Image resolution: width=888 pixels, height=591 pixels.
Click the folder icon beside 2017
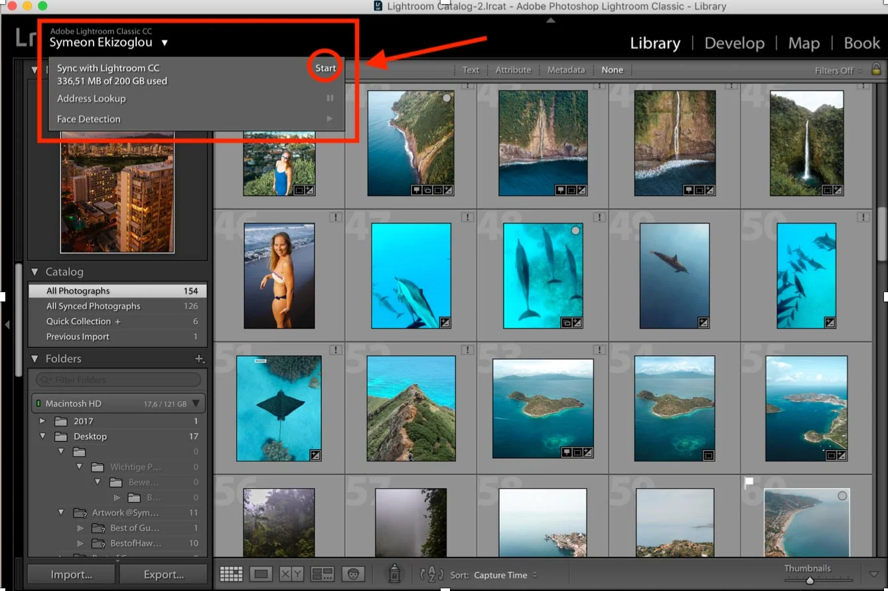61,421
